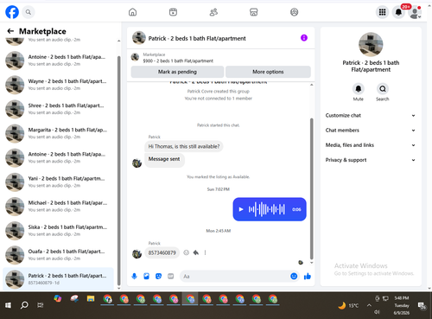This screenshot has width=432, height=319.
Task: Expand Media, files and links section
Action: coord(371,145)
